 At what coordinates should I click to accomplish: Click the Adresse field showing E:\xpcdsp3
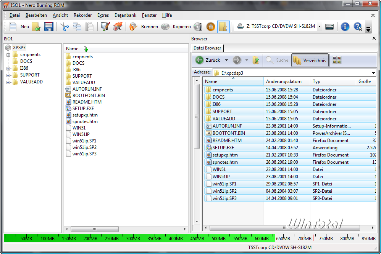294,73
